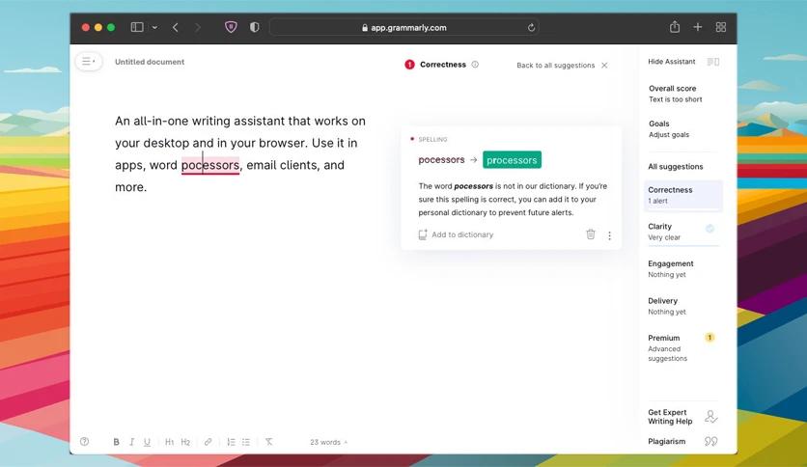Show All suggestions
This screenshot has height=467, width=807.
point(676,167)
